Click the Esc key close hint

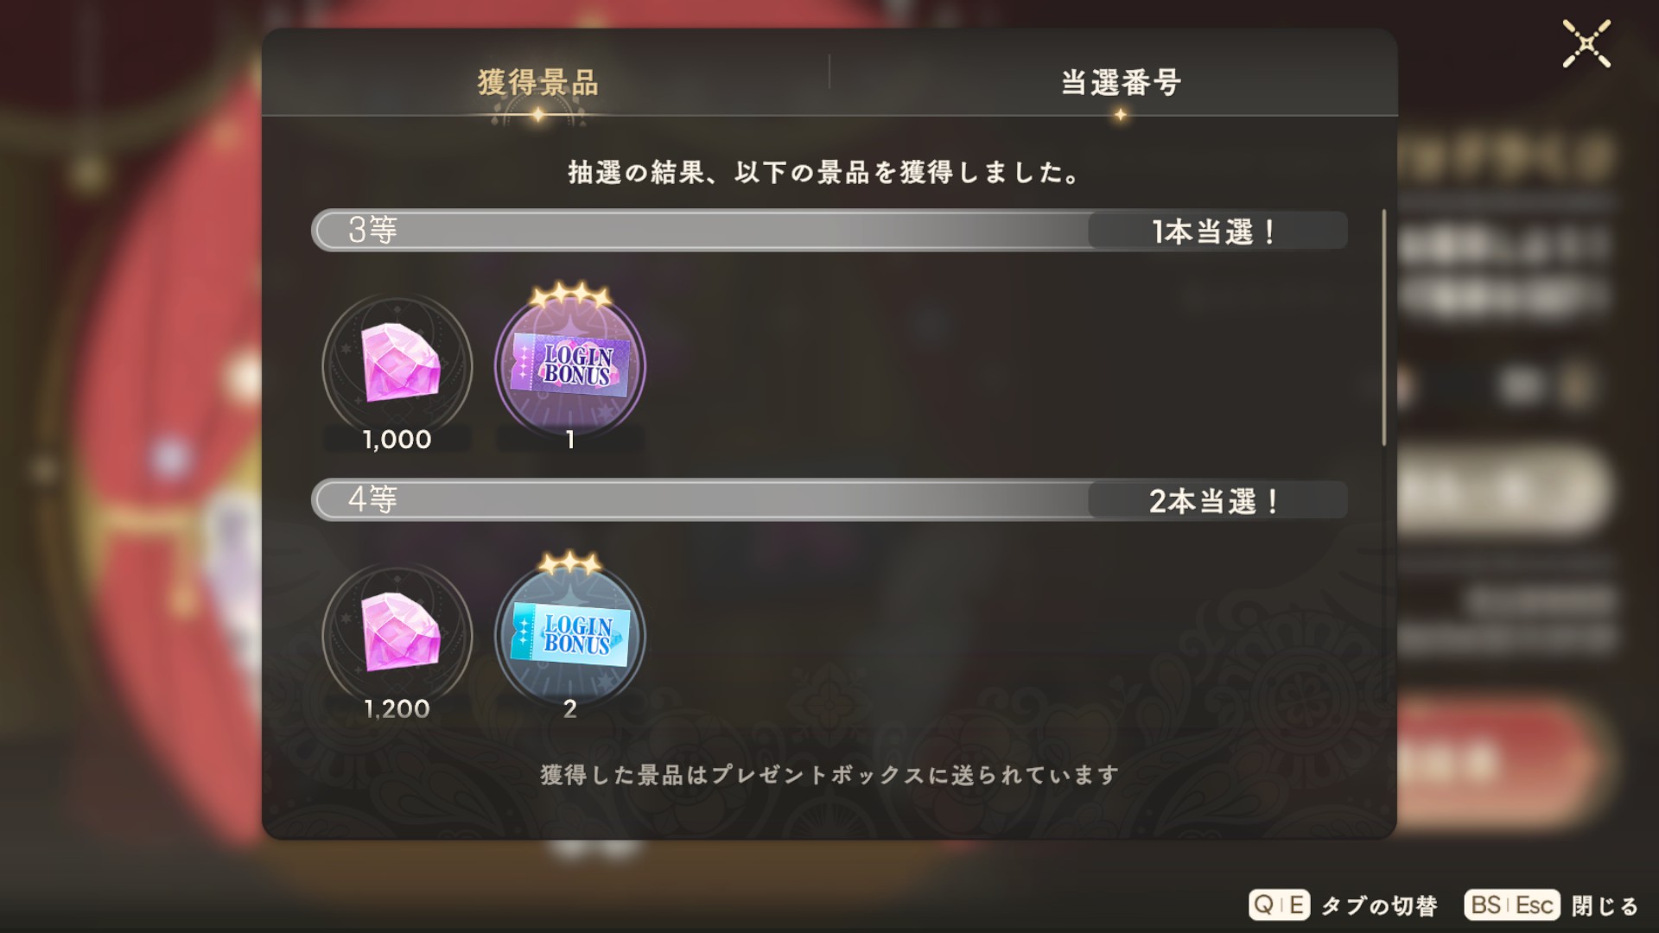click(1535, 904)
